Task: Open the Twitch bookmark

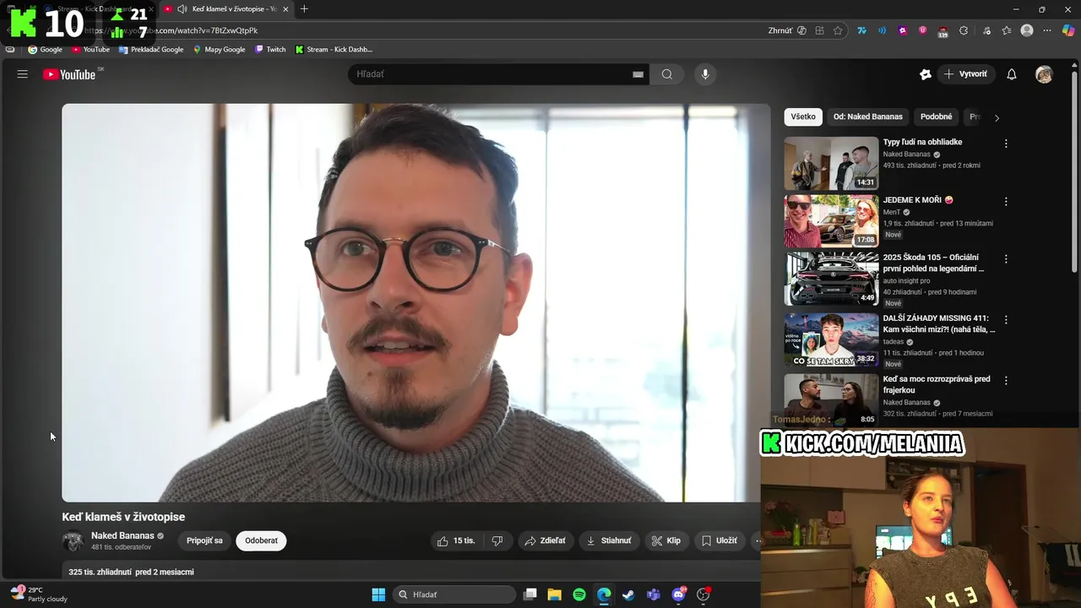Action: click(x=270, y=50)
